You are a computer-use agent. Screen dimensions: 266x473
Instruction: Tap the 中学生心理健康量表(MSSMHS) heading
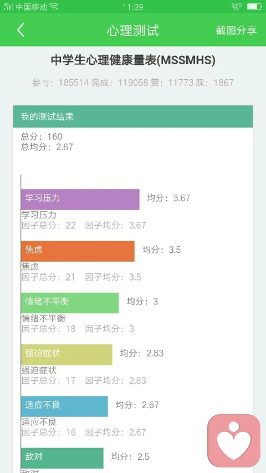pyautogui.click(x=133, y=60)
